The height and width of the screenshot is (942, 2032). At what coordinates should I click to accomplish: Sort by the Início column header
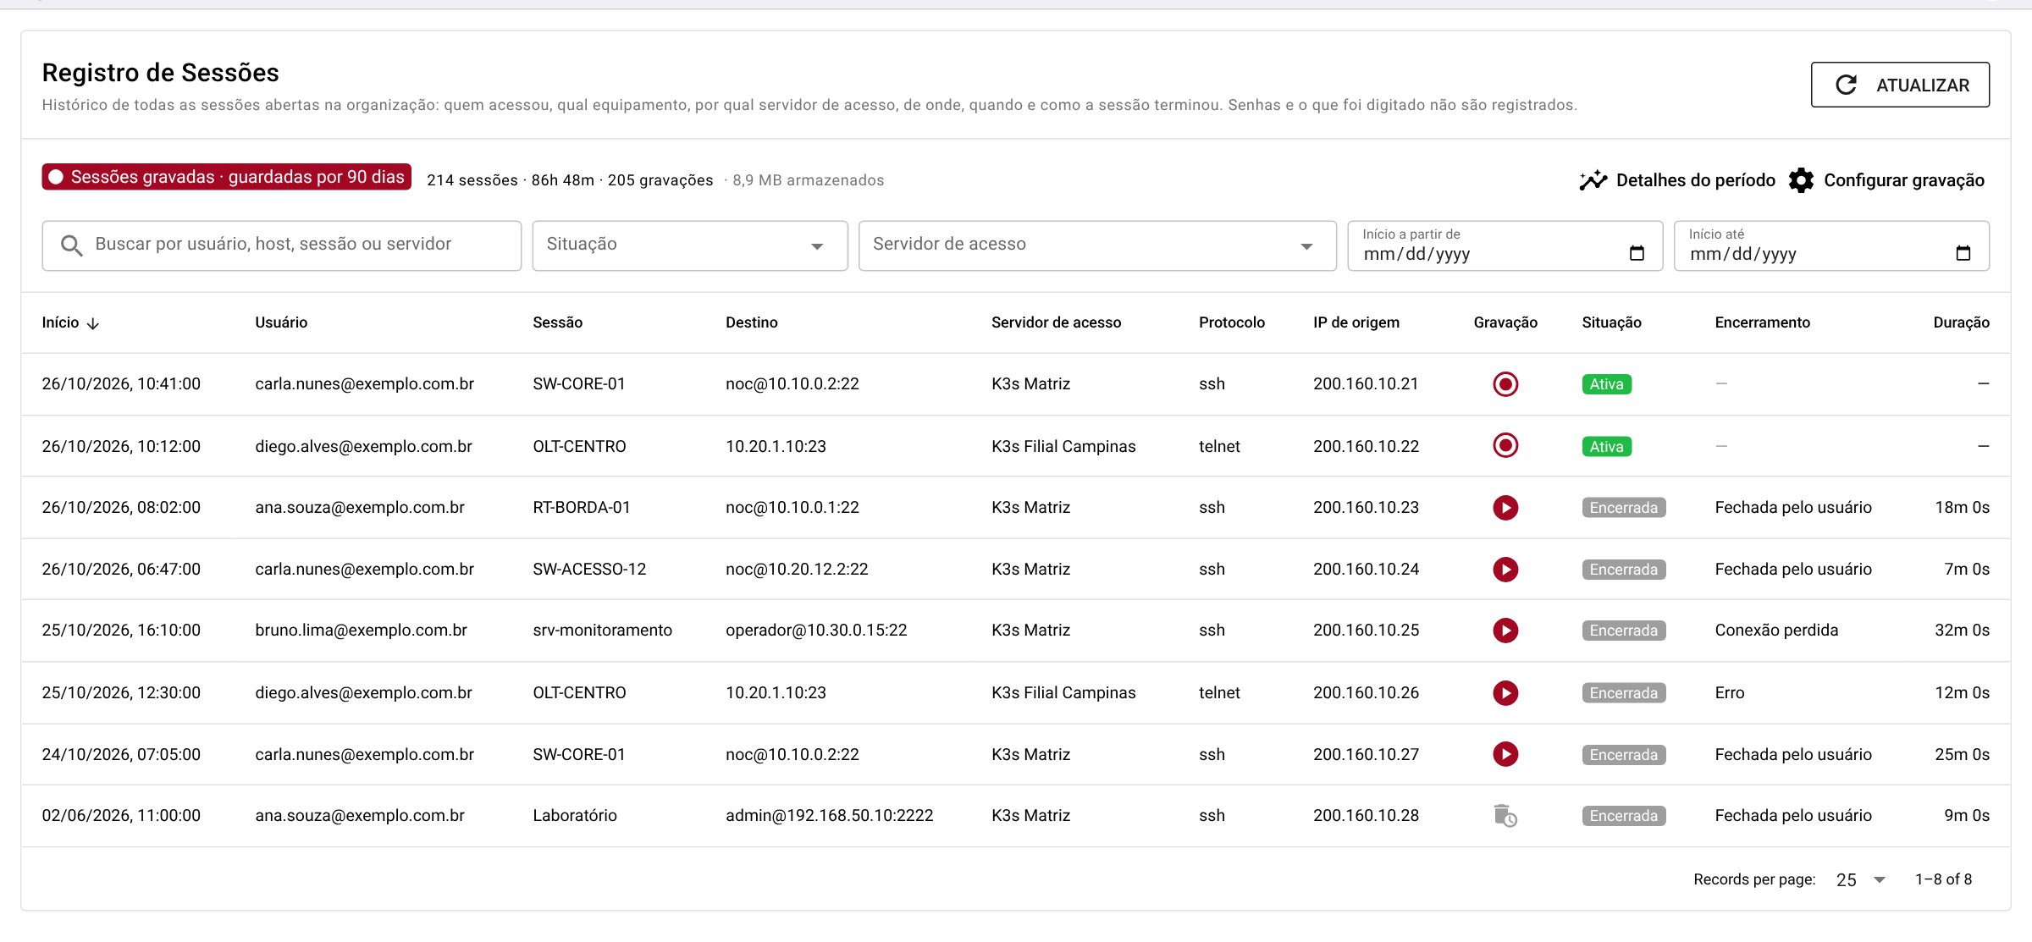pyautogui.click(x=71, y=322)
